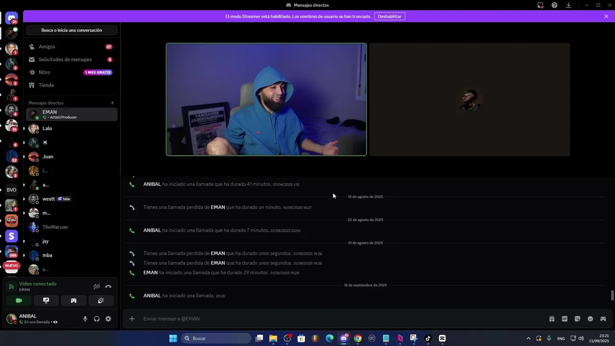
Task: Open the Windows Start menu
Action: 173,338
